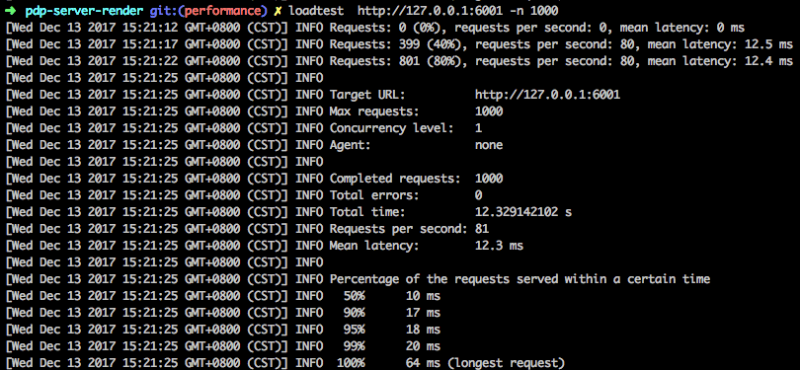The image size is (800, 370).
Task: Click the Agent value 'none'
Action: (x=489, y=145)
